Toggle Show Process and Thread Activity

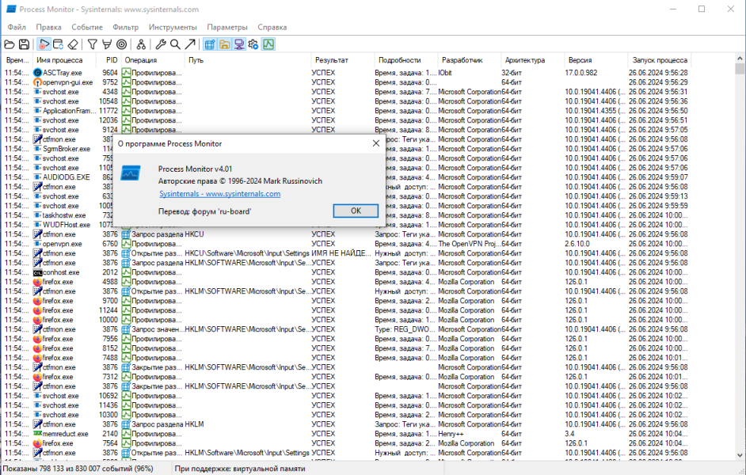tap(253, 44)
